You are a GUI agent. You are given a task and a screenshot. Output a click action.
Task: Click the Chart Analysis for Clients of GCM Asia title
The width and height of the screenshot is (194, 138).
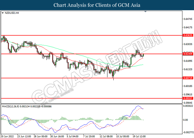click(97, 5)
